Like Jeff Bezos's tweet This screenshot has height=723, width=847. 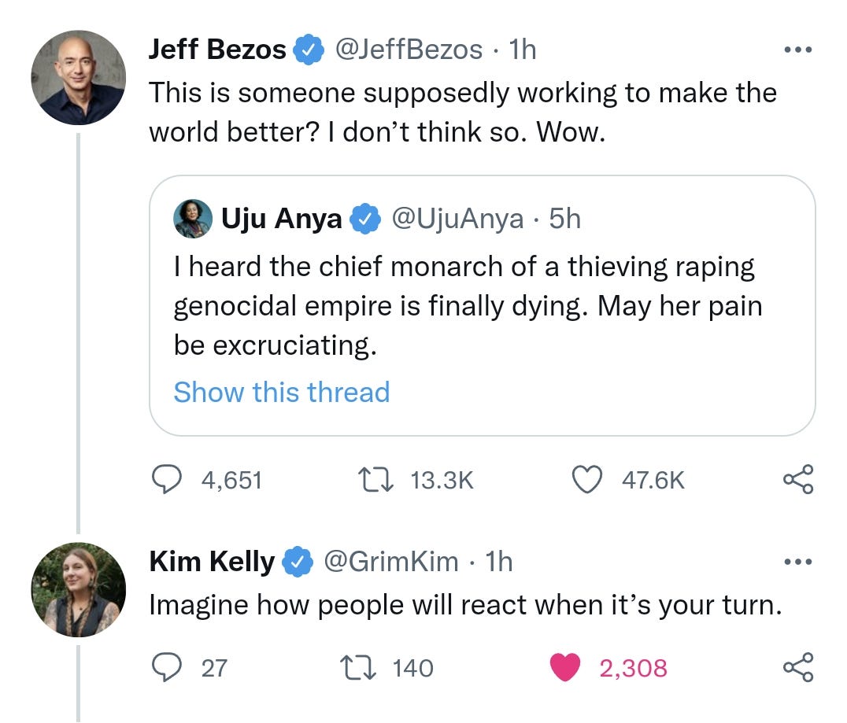point(586,479)
